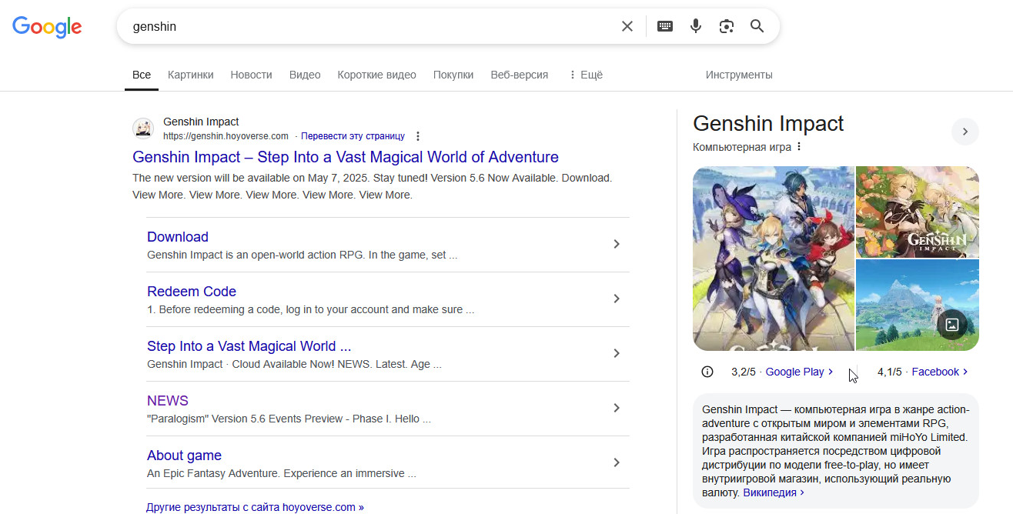
Task: Click the hoyoverse site favicon
Action: coord(143,128)
